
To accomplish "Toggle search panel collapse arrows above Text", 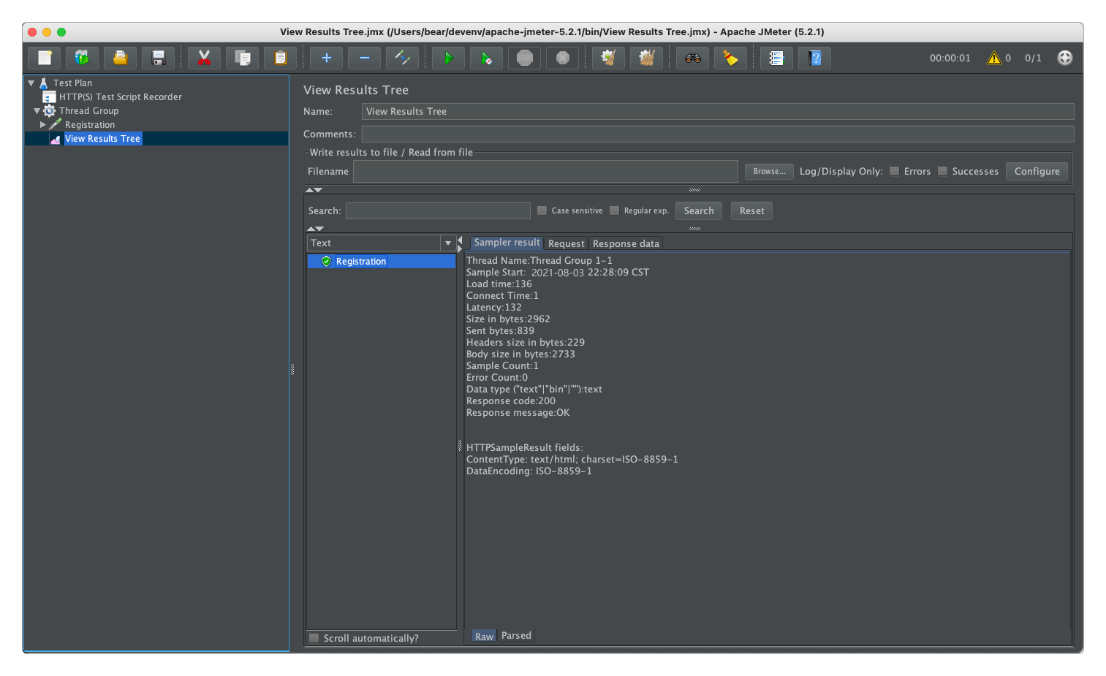I will point(314,229).
